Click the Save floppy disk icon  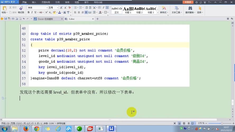pos(6,19)
